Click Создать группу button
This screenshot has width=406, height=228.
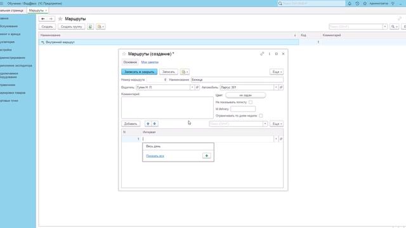point(72,27)
